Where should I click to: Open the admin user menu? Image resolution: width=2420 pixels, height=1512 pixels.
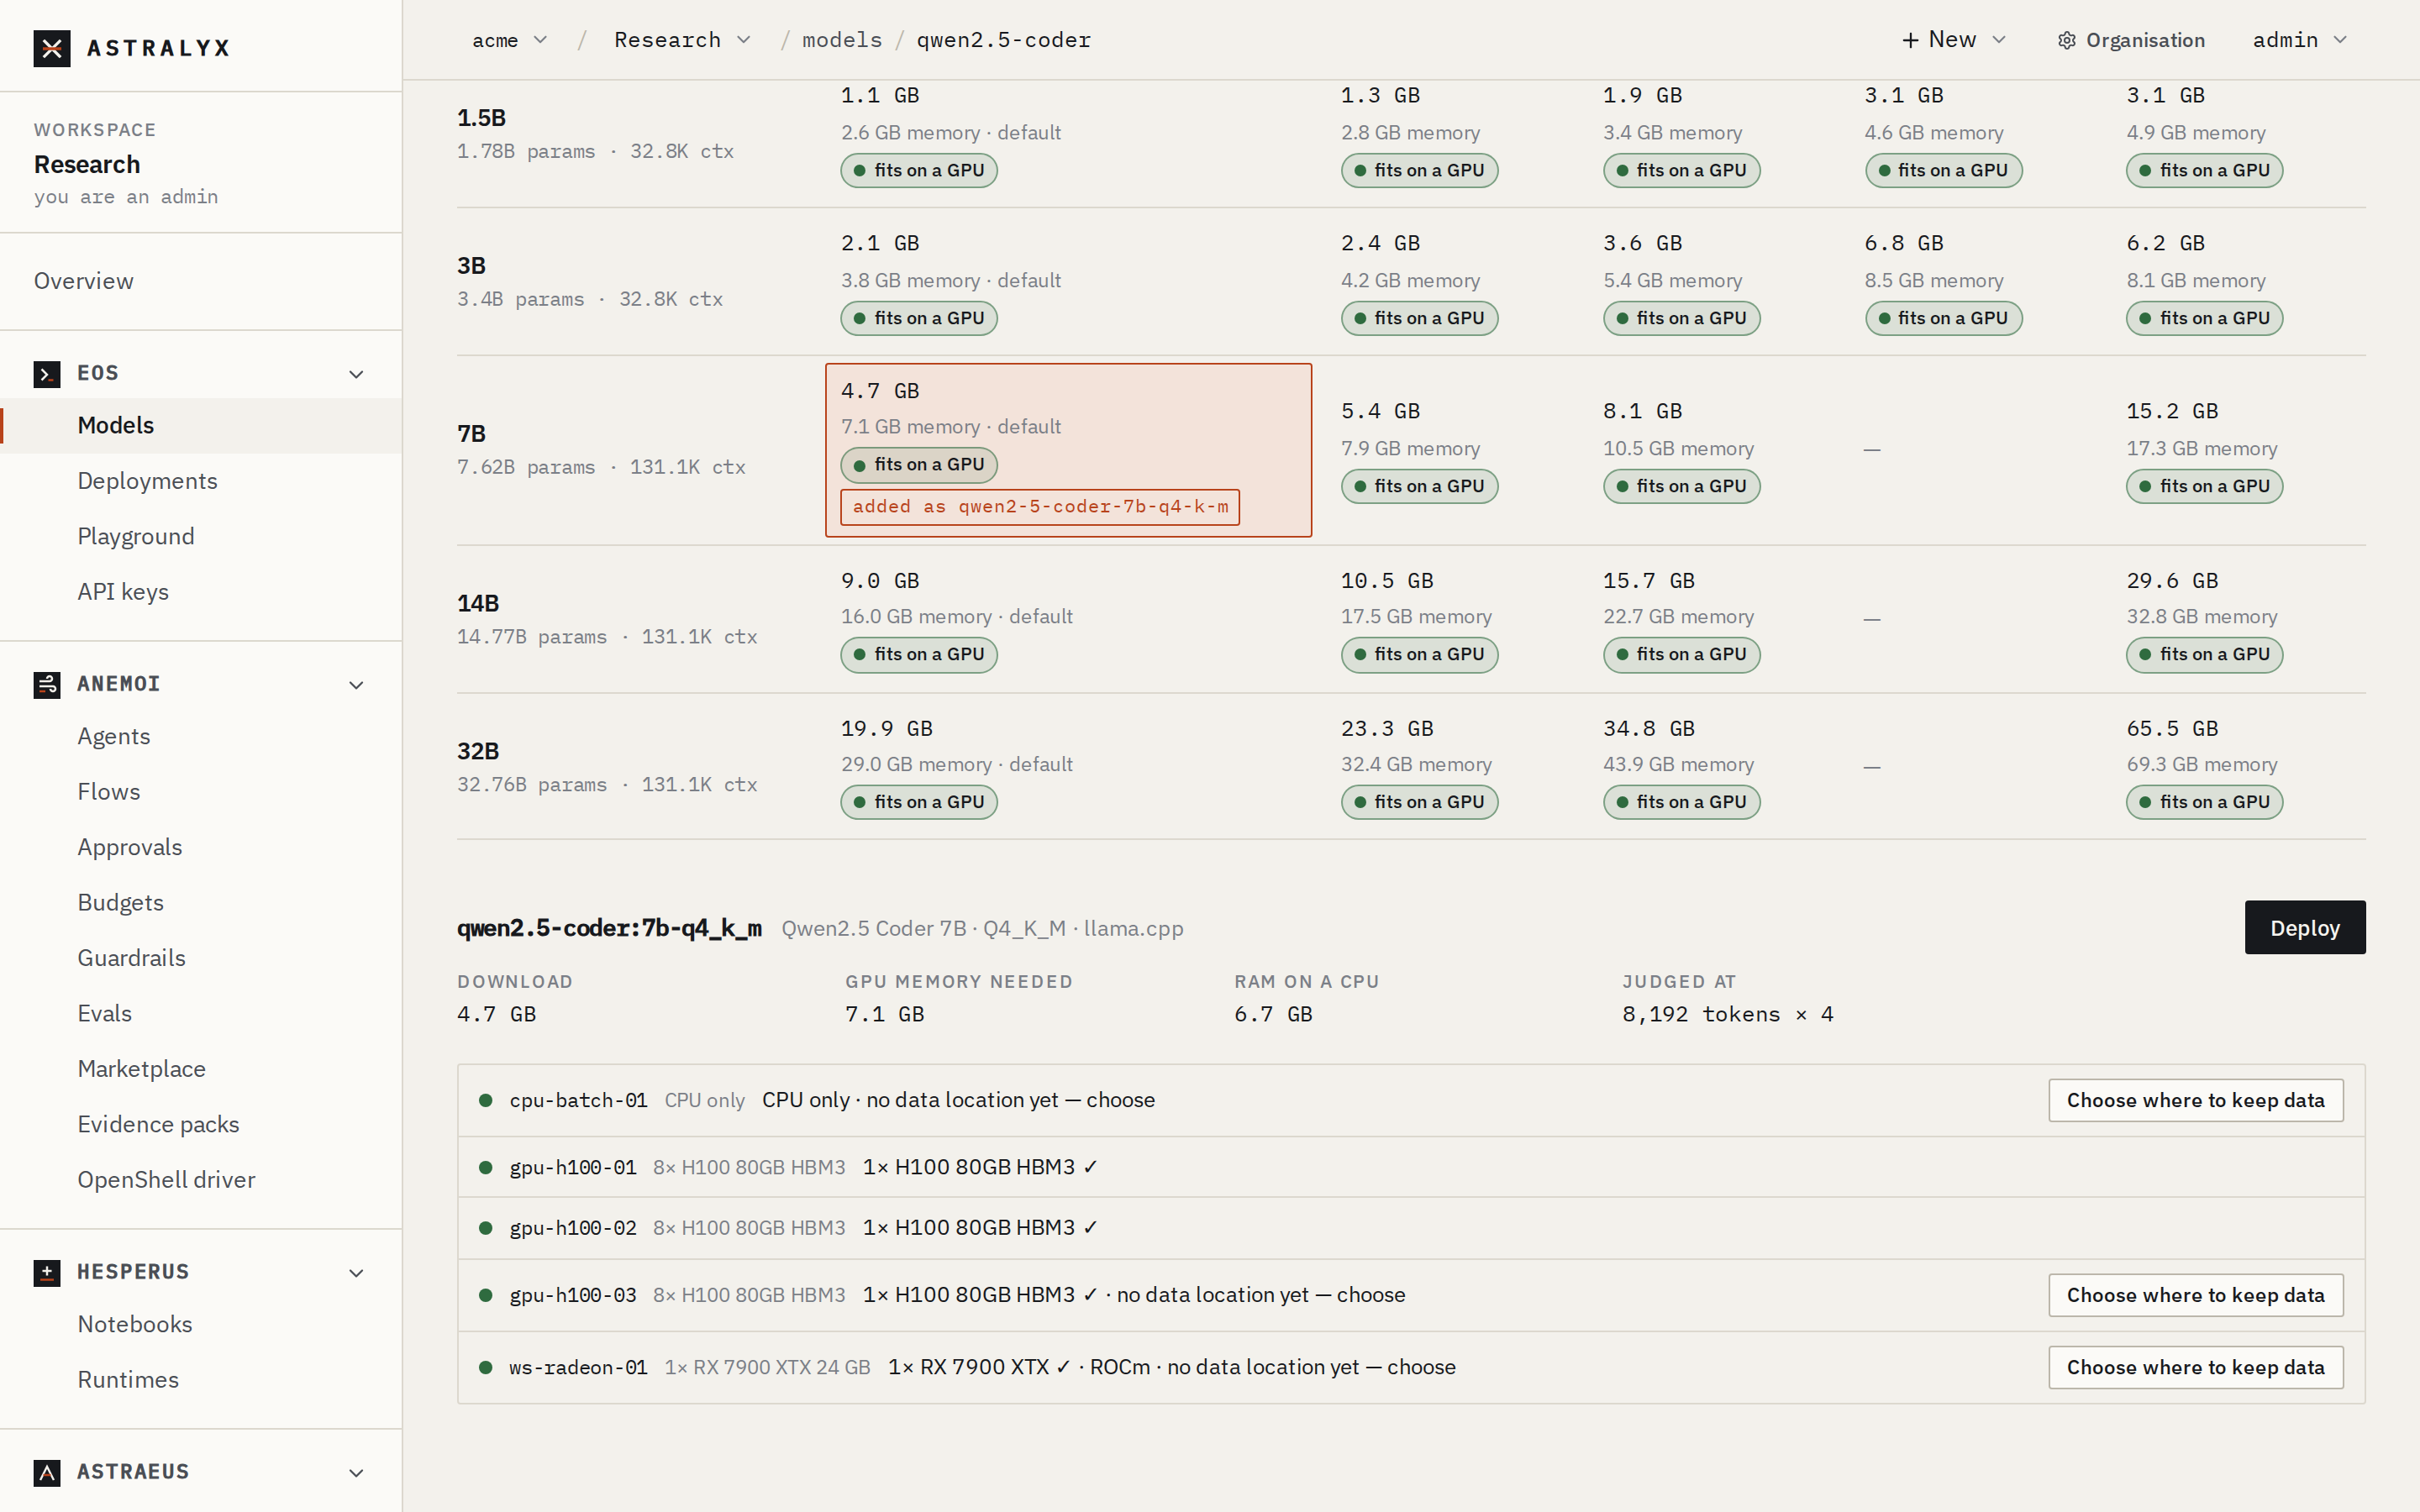point(2299,40)
